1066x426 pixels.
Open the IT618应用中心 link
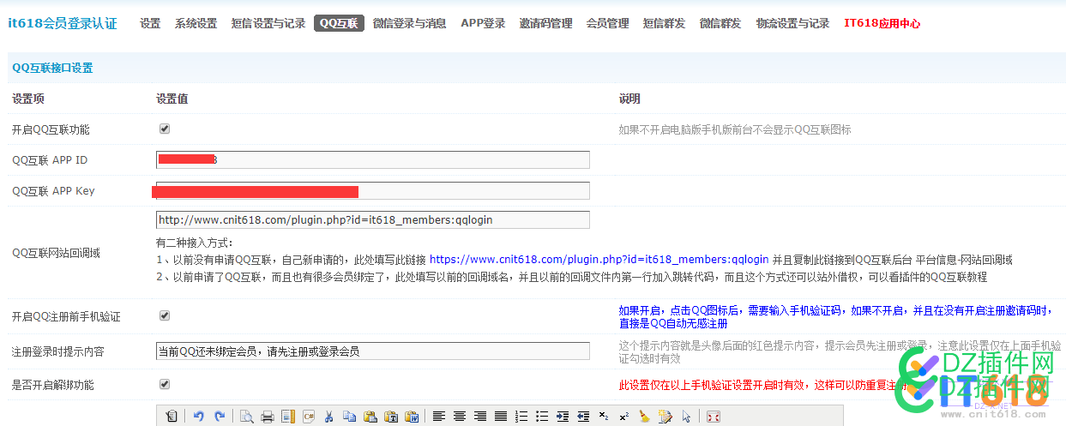pyautogui.click(x=882, y=23)
